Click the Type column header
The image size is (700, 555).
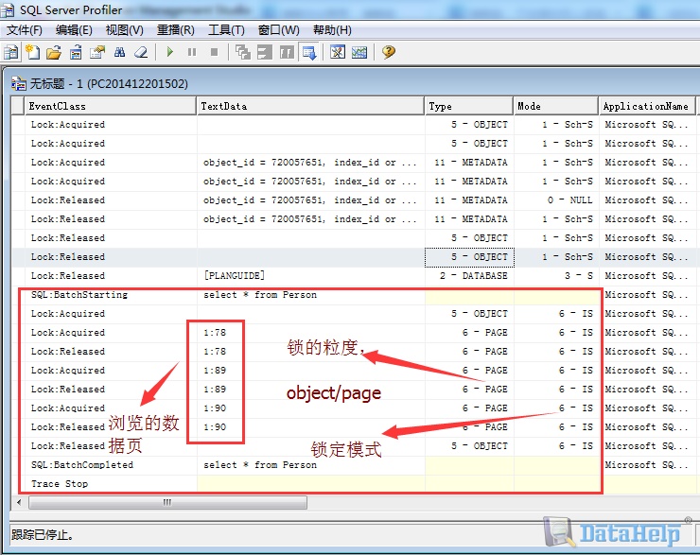469,106
